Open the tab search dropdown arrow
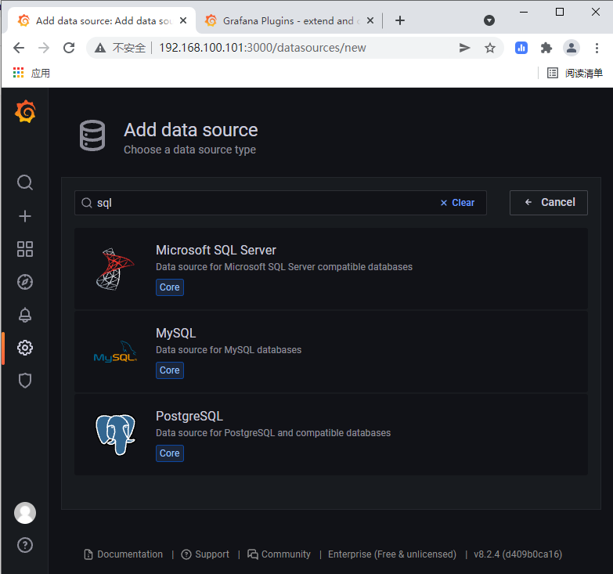 (x=489, y=20)
